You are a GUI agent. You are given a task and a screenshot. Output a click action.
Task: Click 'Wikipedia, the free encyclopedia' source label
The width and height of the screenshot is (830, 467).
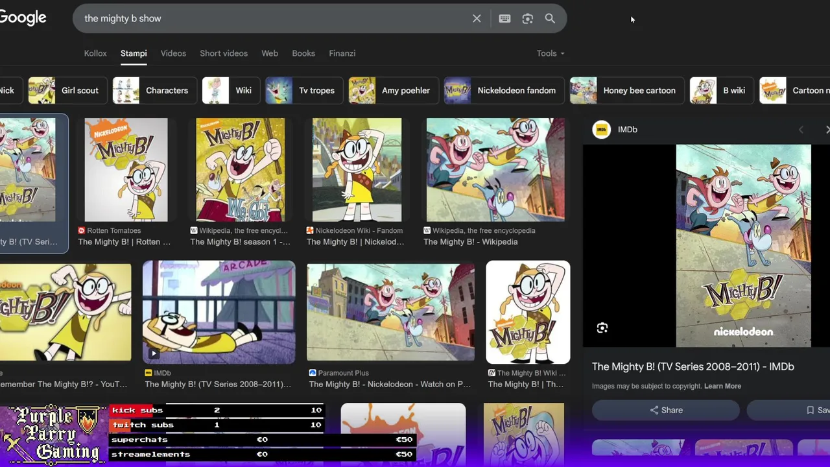click(484, 230)
